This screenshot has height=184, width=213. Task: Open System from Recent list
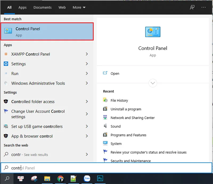(x=116, y=144)
